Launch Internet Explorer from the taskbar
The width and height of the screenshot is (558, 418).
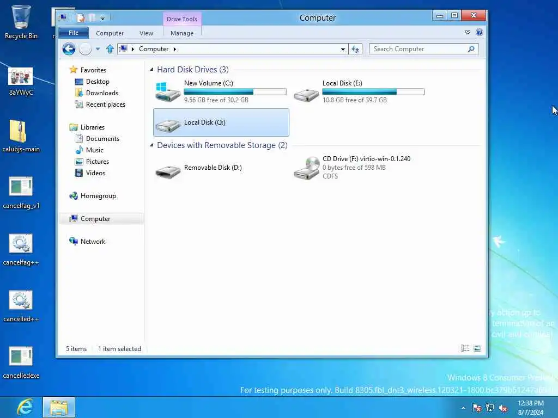[25, 407]
